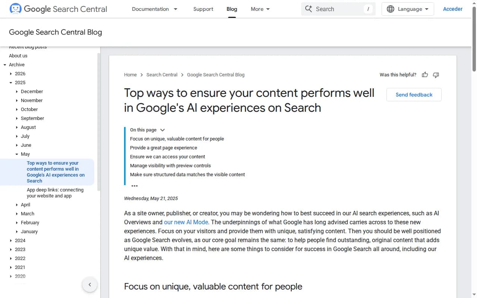Click the sidebar collapse arrow button

pyautogui.click(x=90, y=284)
